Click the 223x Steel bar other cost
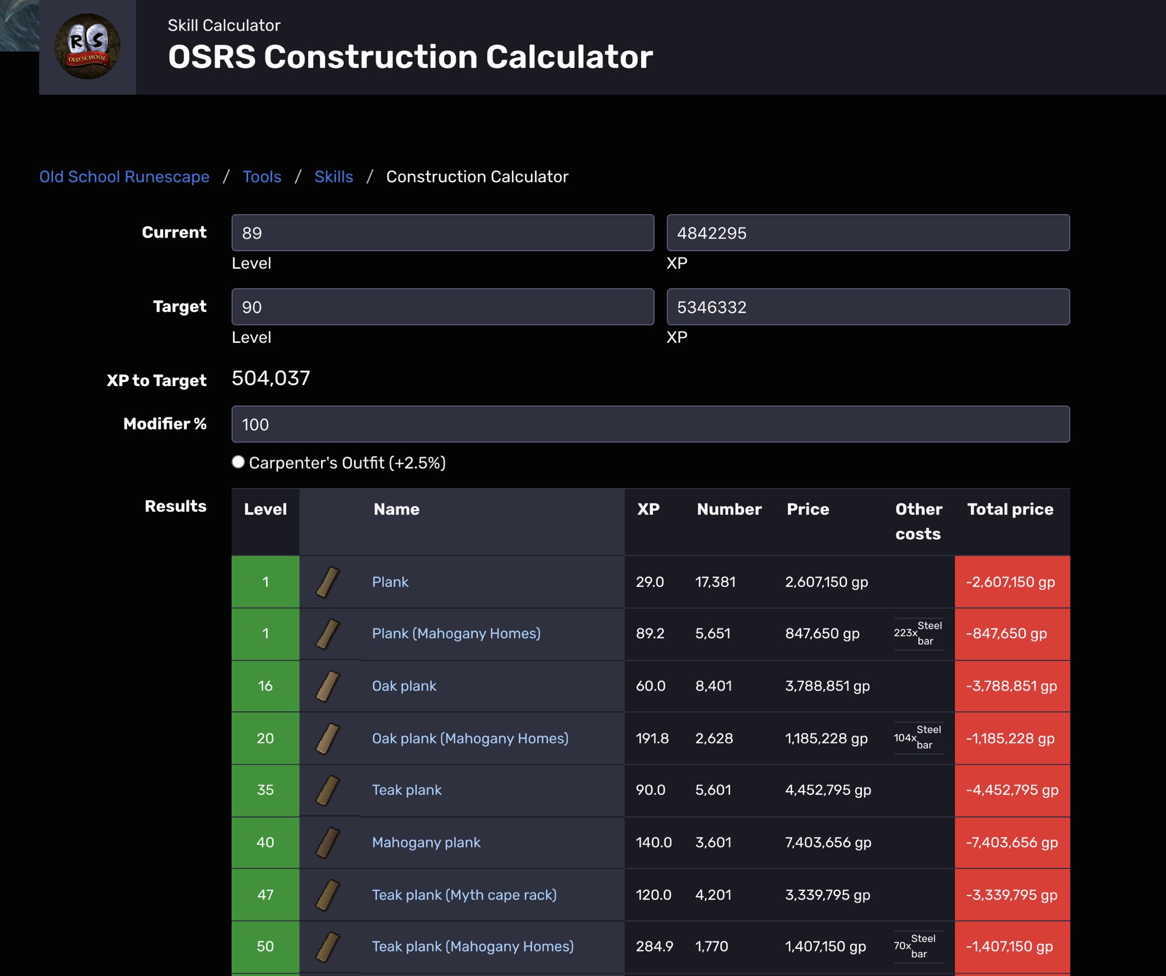Viewport: 1166px width, 976px height. click(x=918, y=633)
